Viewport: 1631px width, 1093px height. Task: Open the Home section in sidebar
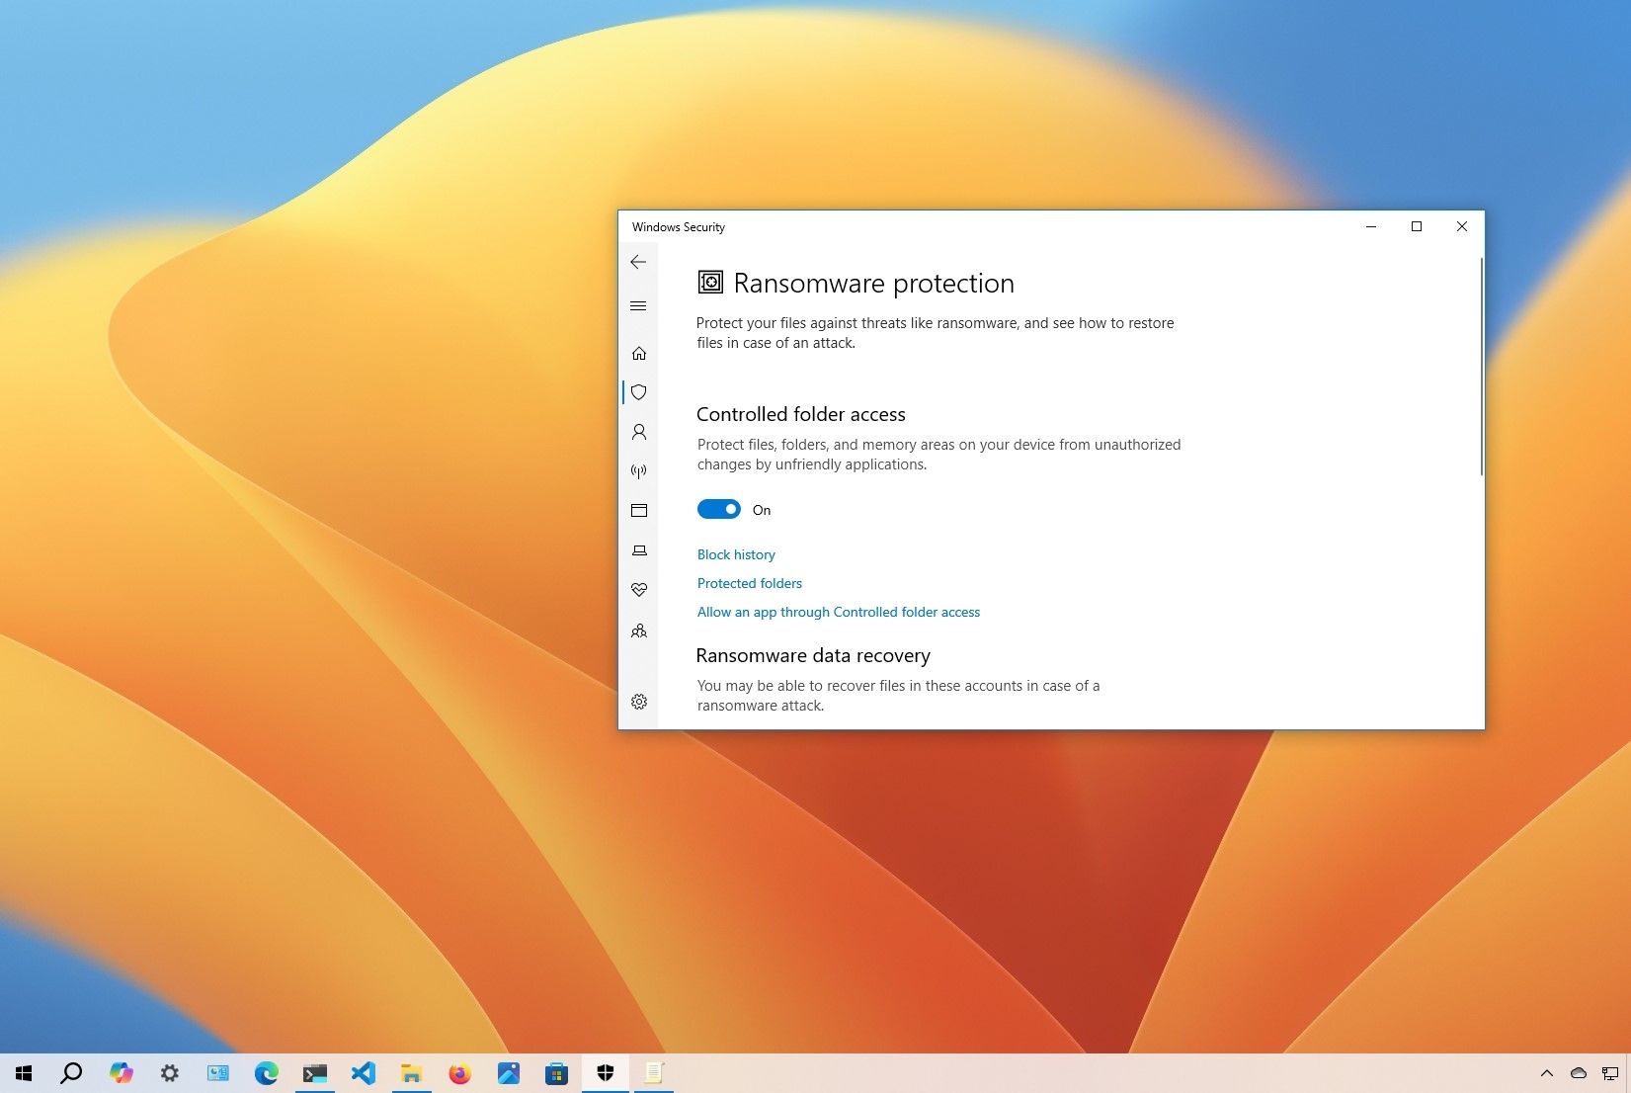click(x=639, y=353)
